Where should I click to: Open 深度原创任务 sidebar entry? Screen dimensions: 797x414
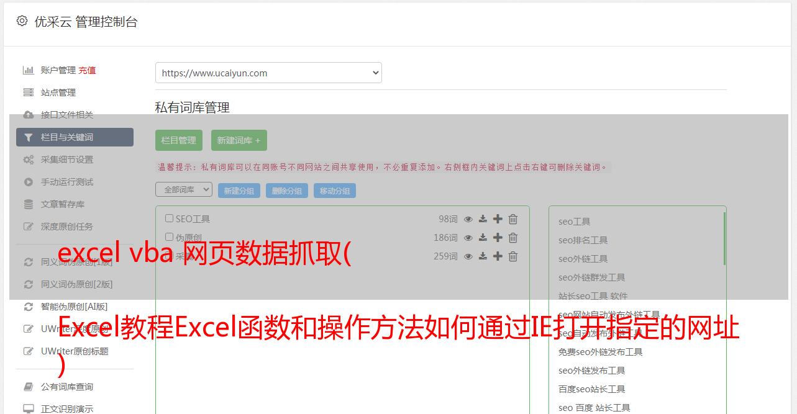coord(67,227)
